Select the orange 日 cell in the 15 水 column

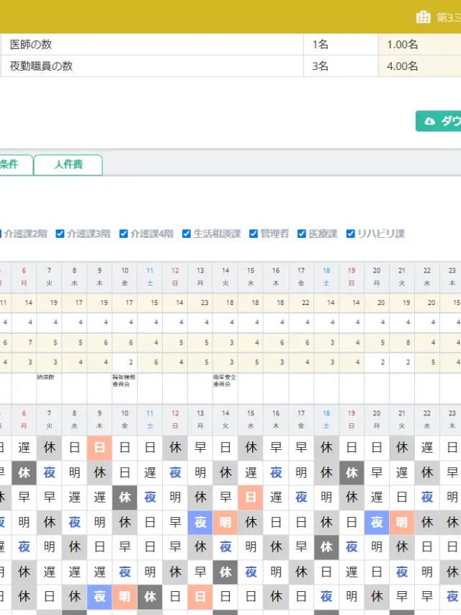tap(251, 498)
